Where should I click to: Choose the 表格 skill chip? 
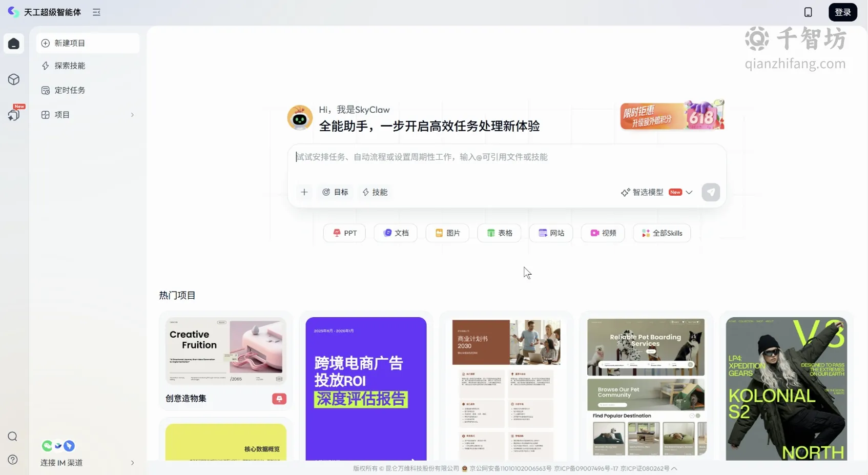click(x=499, y=233)
